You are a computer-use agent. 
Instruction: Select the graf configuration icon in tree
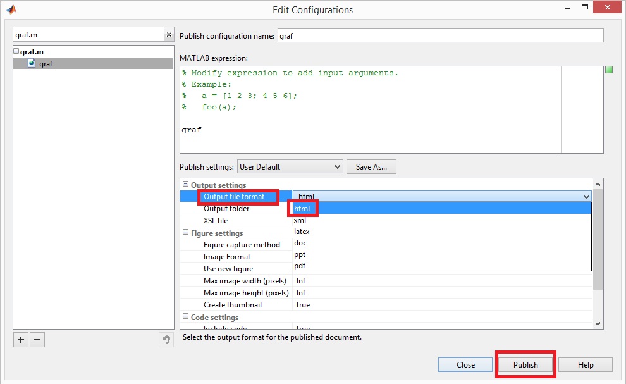32,63
